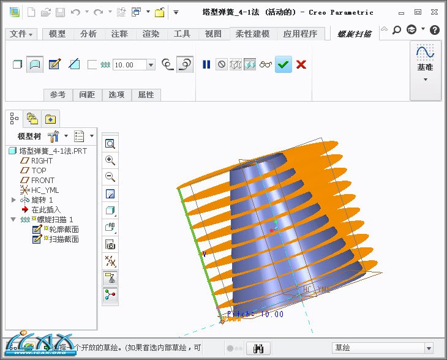The image size is (447, 360).
Task: Switch to the 视图 tab
Action: click(213, 34)
